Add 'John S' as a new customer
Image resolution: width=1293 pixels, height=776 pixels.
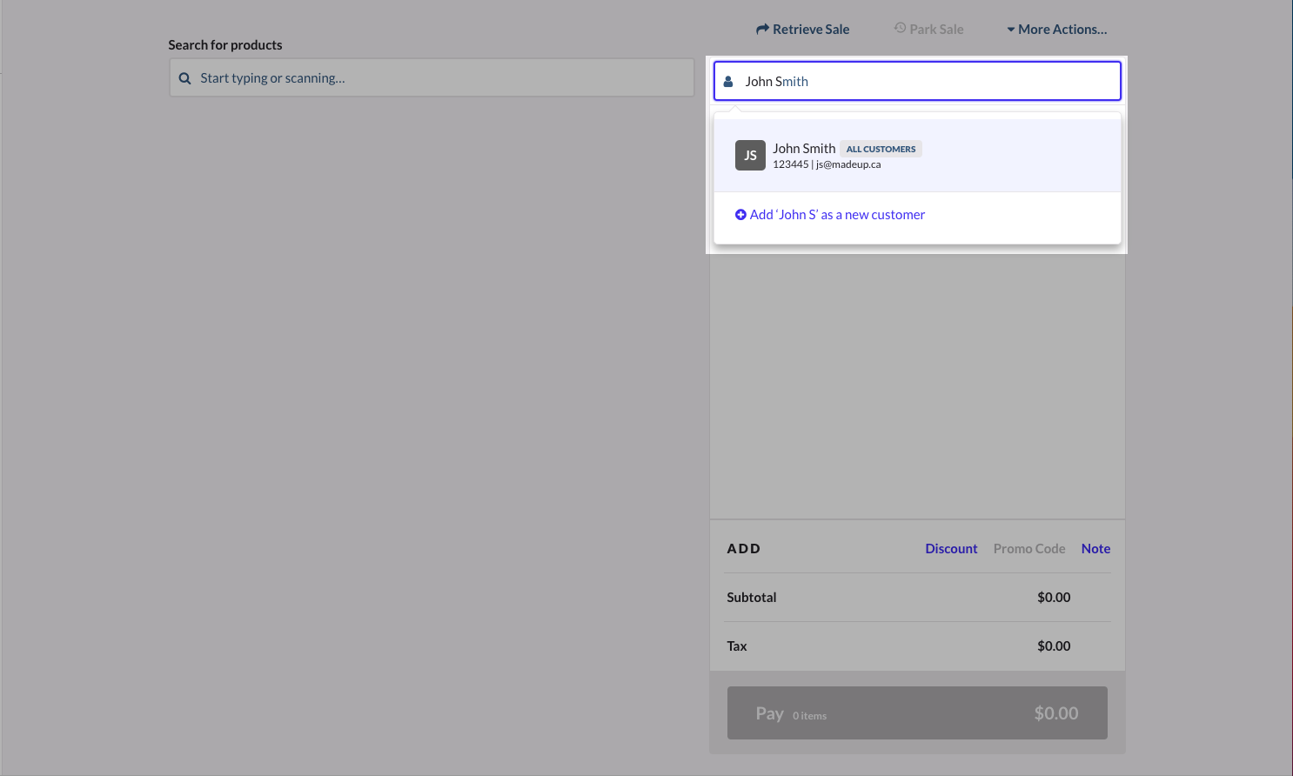(x=837, y=215)
